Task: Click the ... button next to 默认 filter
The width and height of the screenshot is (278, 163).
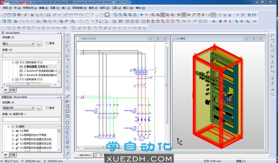Action: 39,43
